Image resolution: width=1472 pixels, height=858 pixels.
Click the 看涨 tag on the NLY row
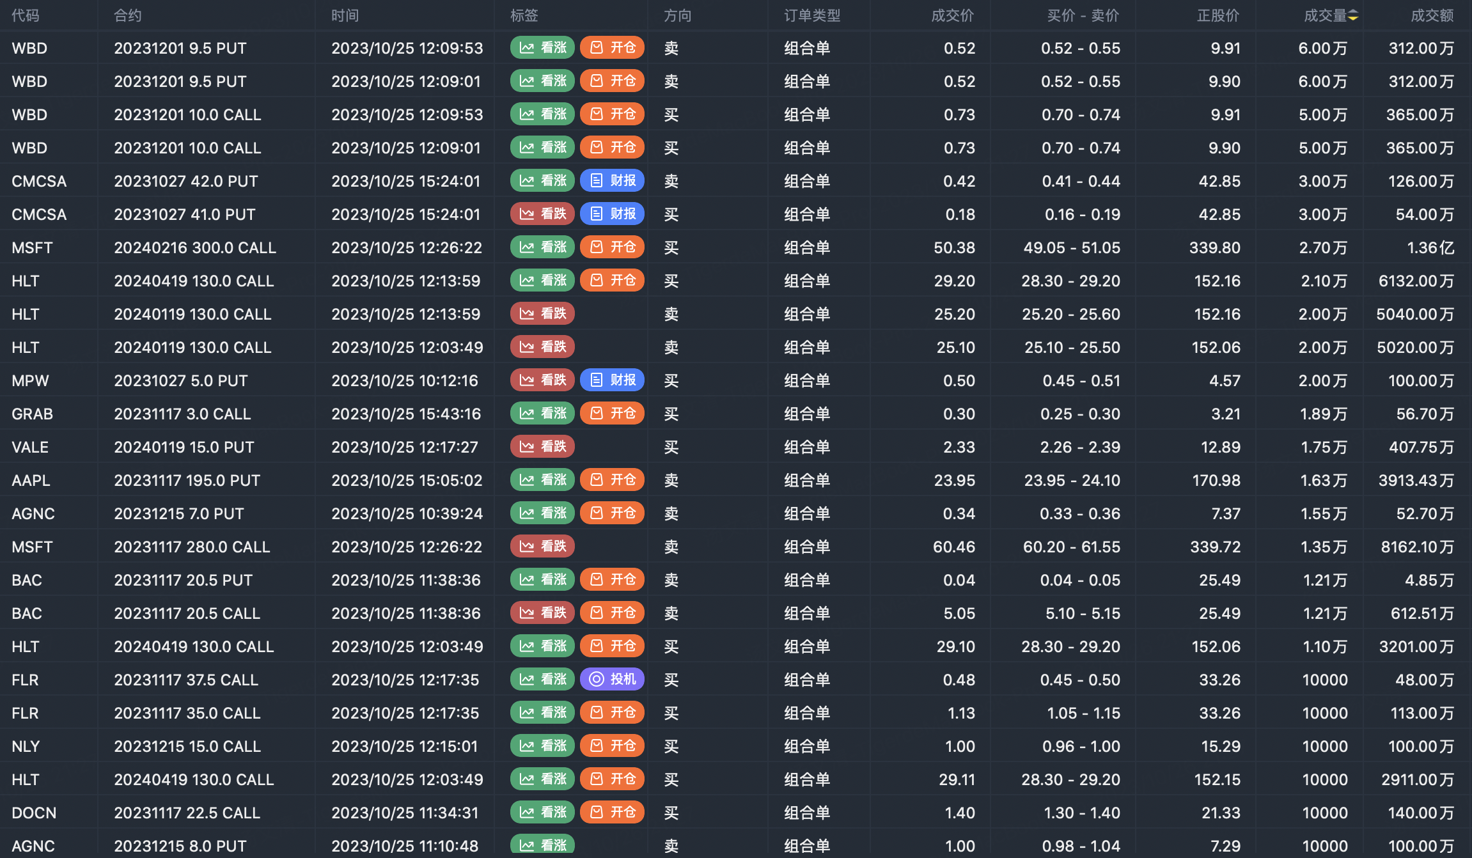point(542,746)
